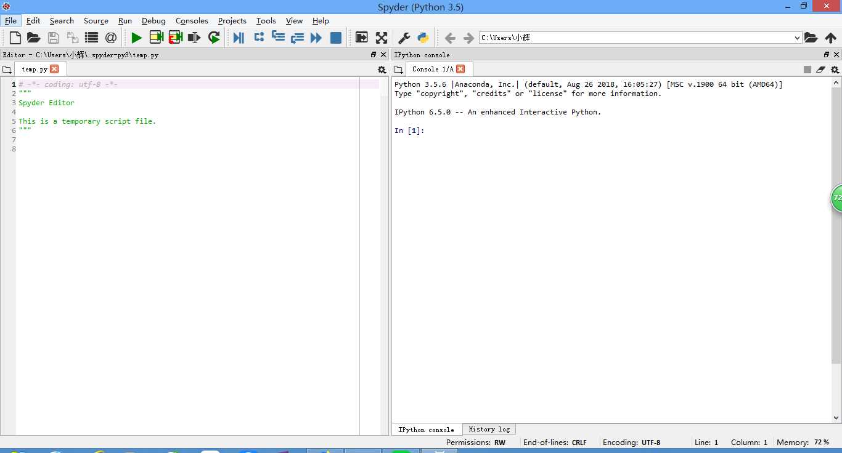Click the 'Spyder Editor' line in the code
Viewport: 842px width, 453px height.
point(46,103)
